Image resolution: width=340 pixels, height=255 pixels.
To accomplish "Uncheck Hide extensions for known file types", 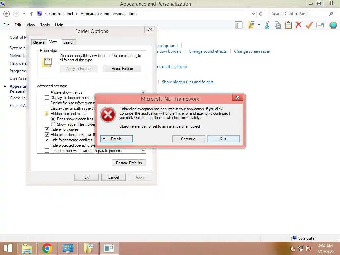I will tap(47, 135).
